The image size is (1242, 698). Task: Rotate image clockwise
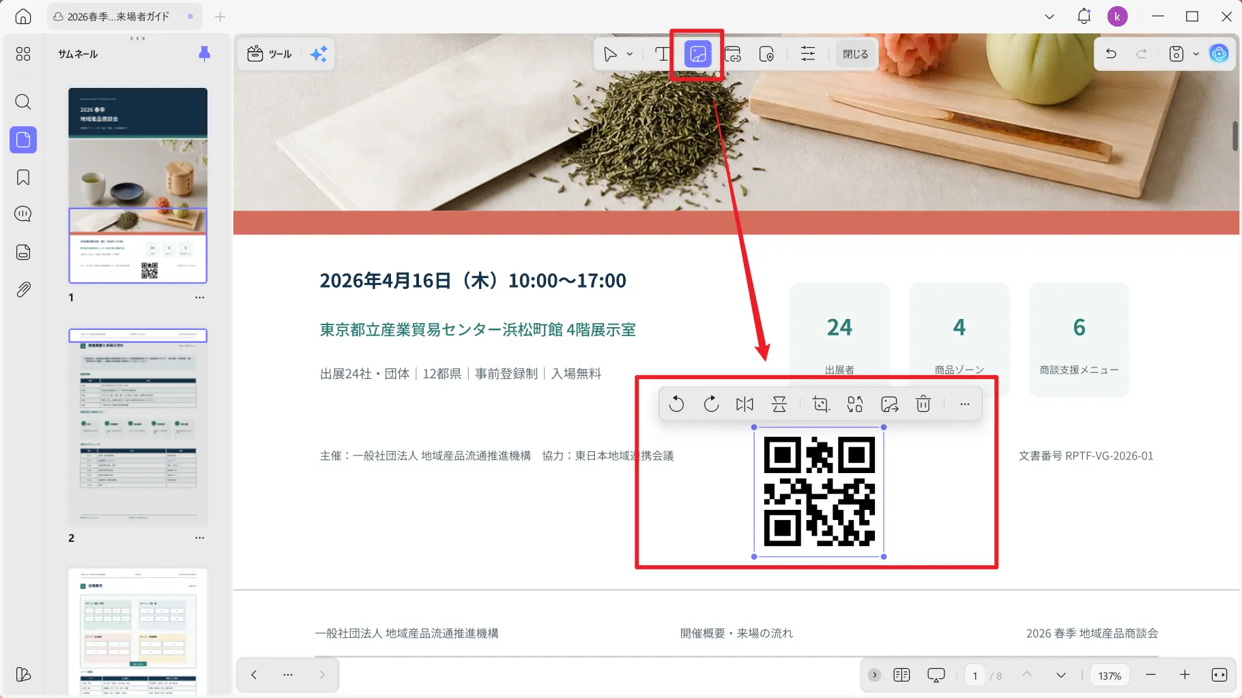tap(711, 404)
